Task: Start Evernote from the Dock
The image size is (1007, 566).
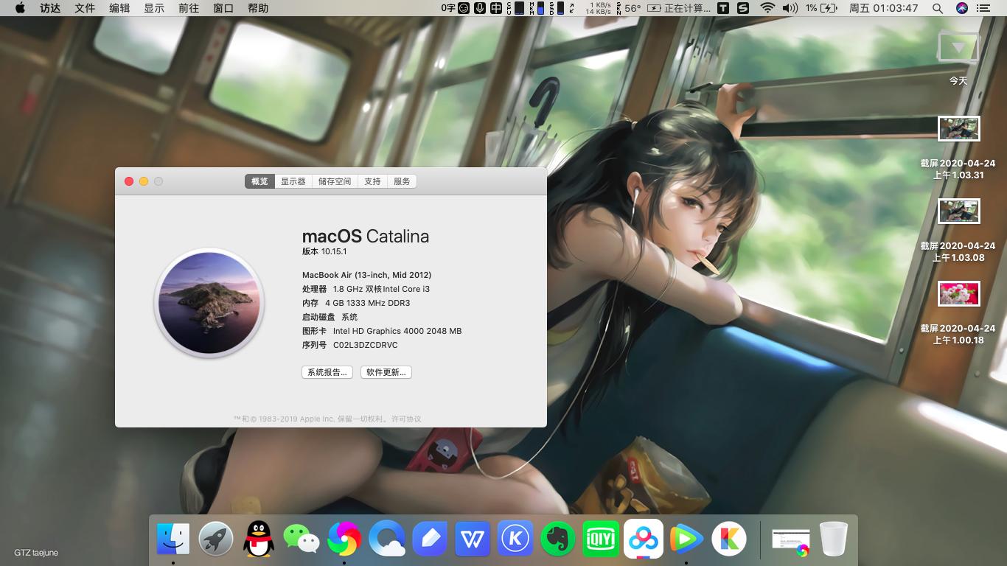Action: pos(558,539)
